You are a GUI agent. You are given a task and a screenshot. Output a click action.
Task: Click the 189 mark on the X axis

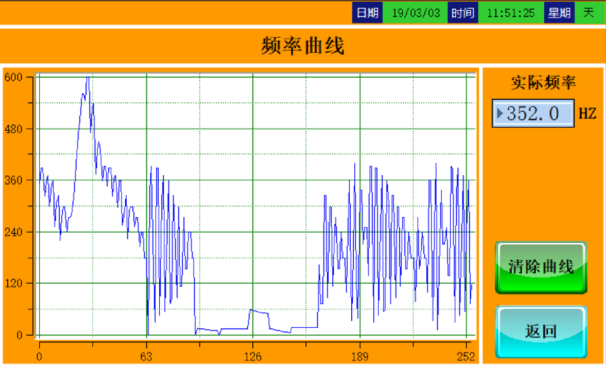tap(360, 356)
